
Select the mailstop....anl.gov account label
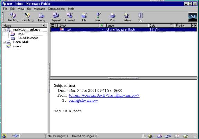(x=27, y=30)
